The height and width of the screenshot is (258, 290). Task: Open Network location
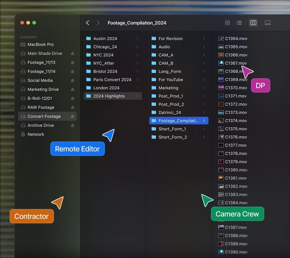(47, 134)
